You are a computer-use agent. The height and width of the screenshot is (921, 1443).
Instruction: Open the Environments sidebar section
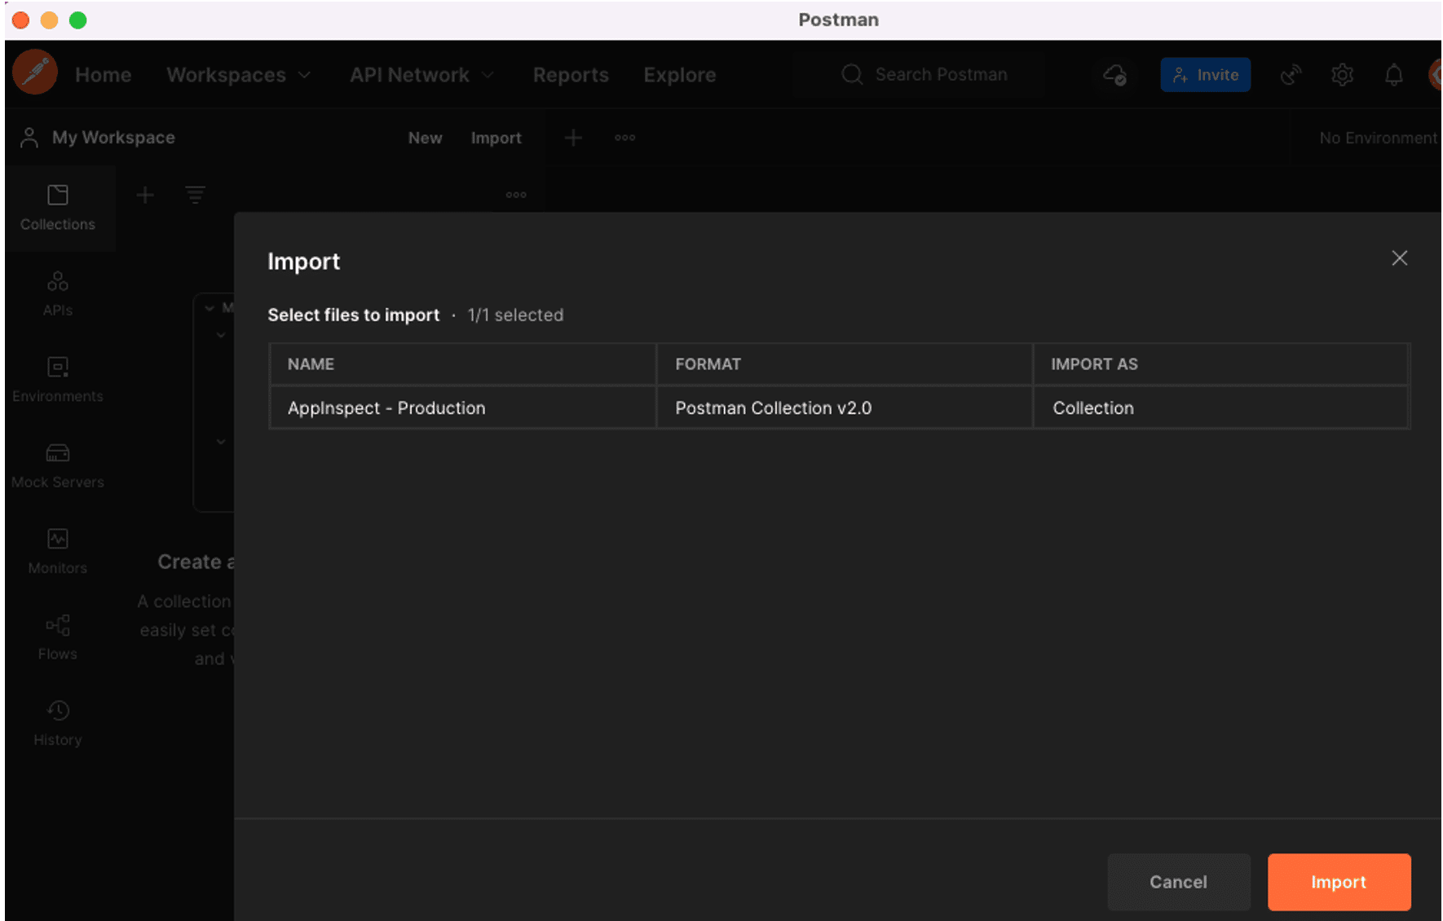(x=58, y=380)
